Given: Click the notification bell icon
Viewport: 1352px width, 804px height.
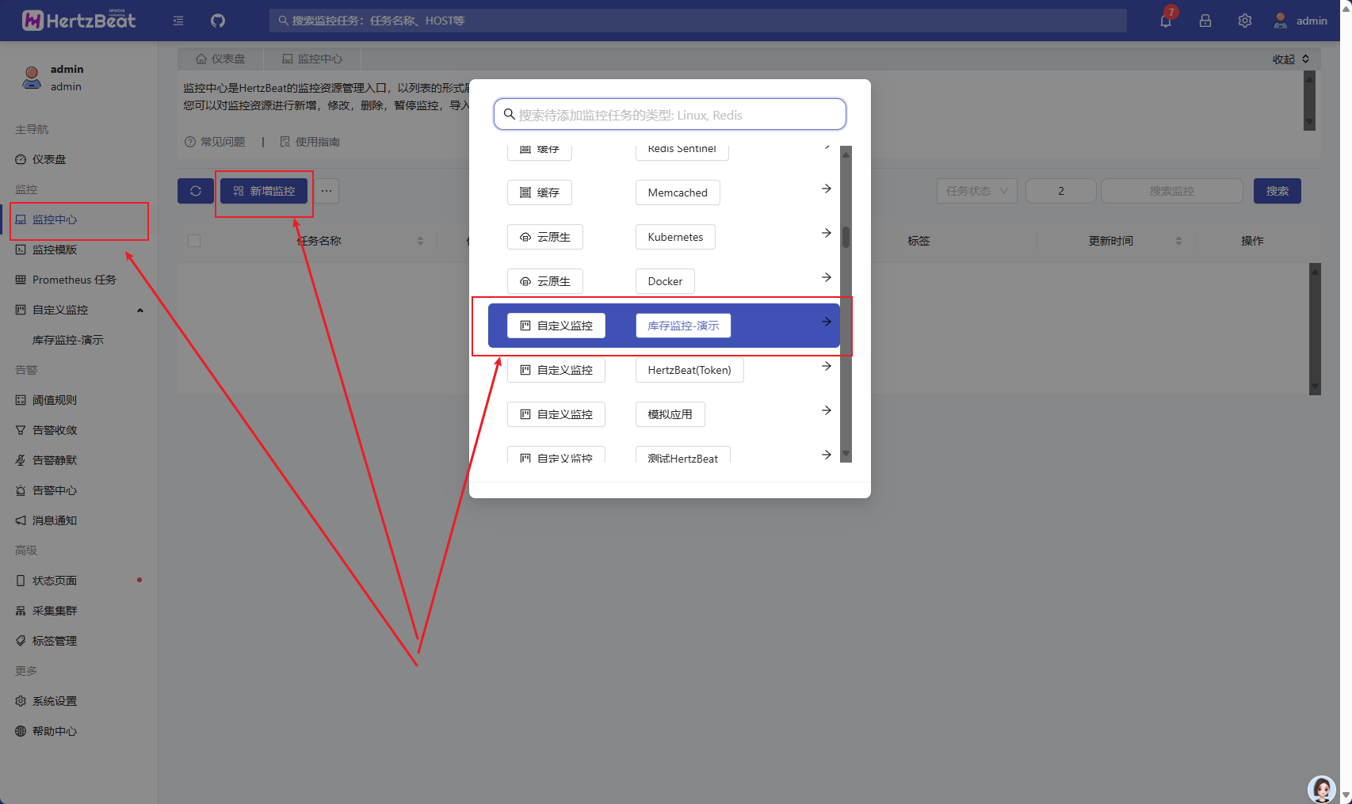Looking at the screenshot, I should [1165, 21].
